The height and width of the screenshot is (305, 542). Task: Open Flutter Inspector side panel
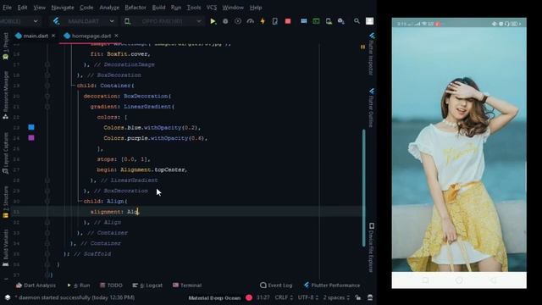tap(372, 54)
